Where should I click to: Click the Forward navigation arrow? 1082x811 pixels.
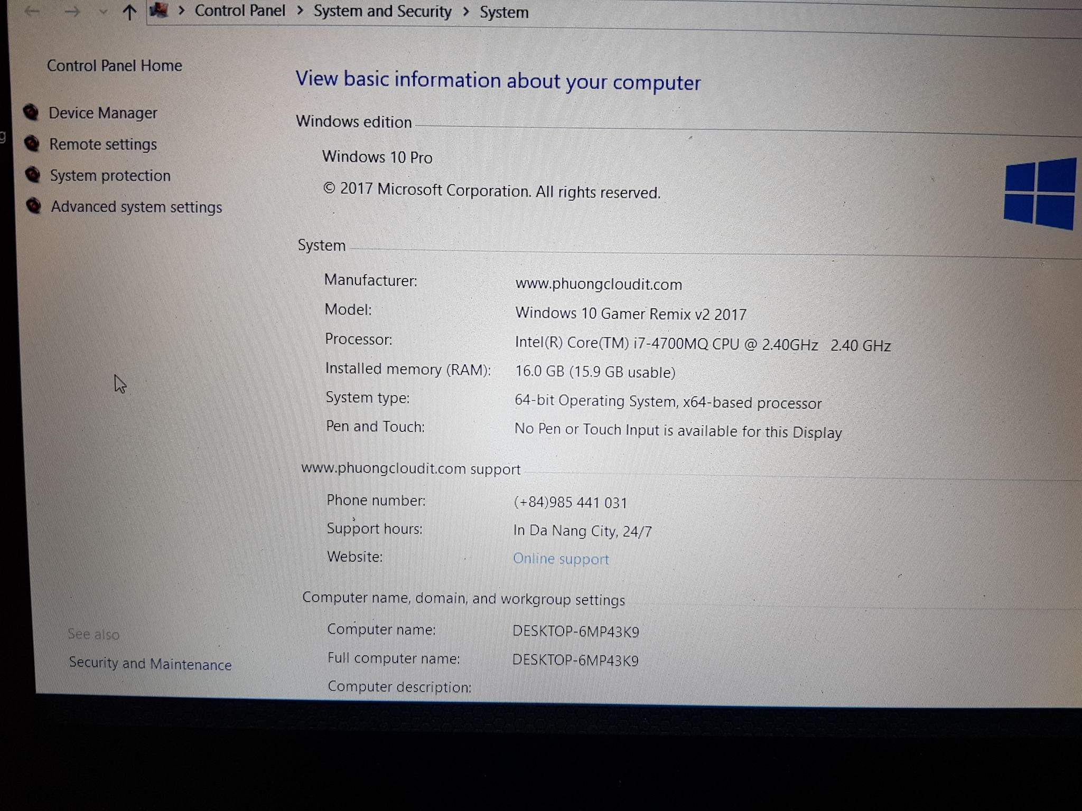click(x=72, y=11)
